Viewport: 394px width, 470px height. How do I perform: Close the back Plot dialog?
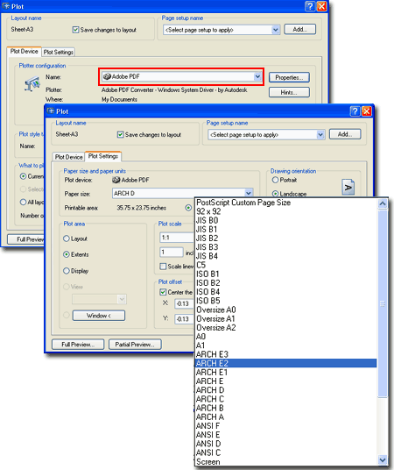[x=321, y=6]
